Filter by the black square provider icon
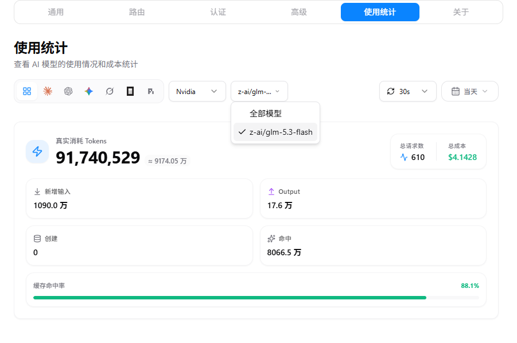This screenshot has height=343, width=517. click(x=130, y=91)
